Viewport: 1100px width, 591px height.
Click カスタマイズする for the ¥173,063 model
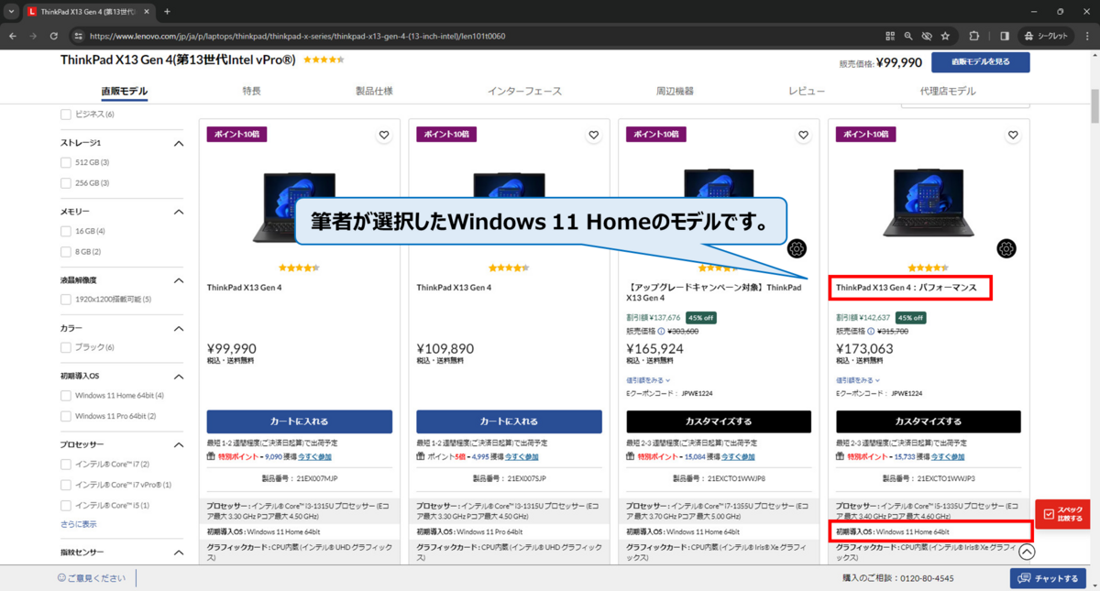coord(928,421)
